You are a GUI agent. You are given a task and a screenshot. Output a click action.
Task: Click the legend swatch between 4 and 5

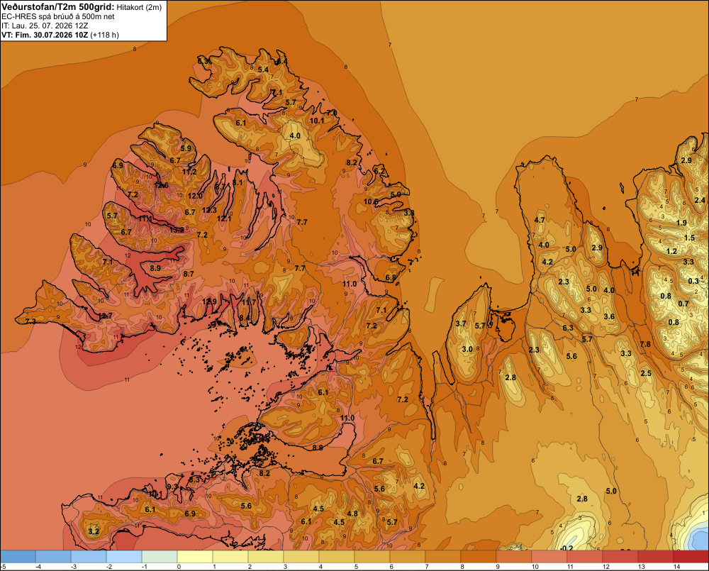[336, 556]
